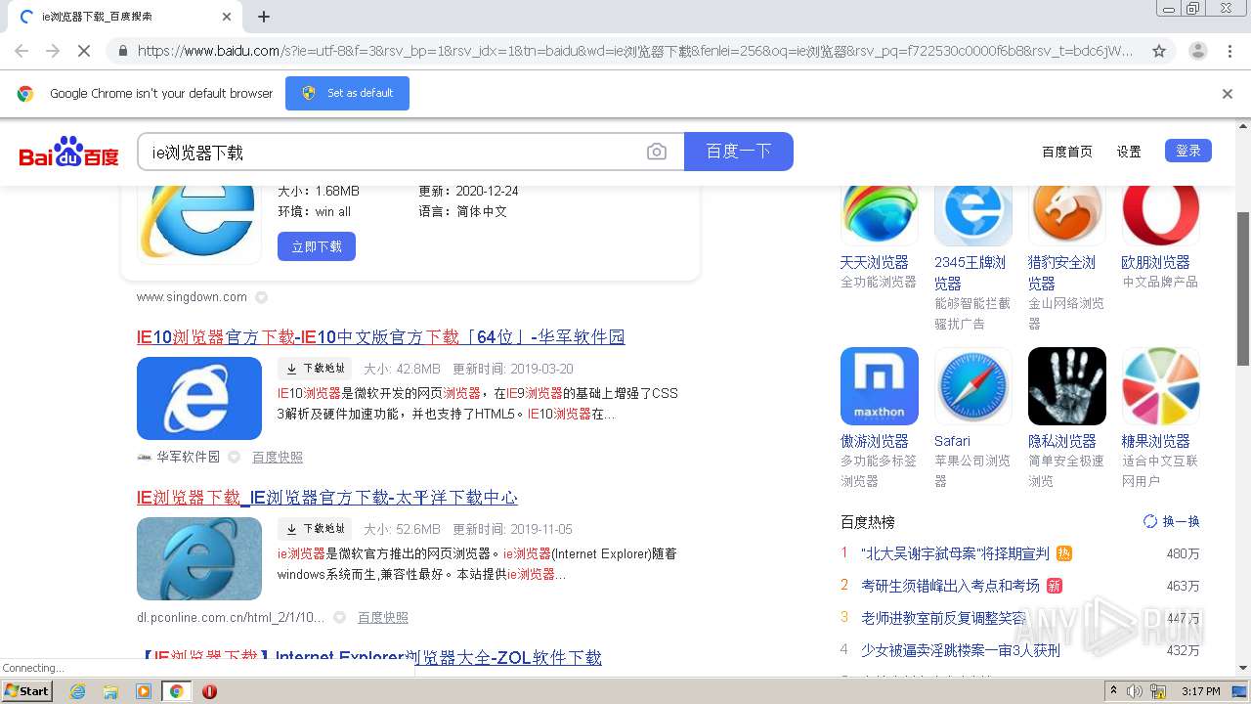Screen dimensions: 1251x704
Task: Open Internet Explorer浏览器大全 ZOL result
Action: [x=371, y=658]
